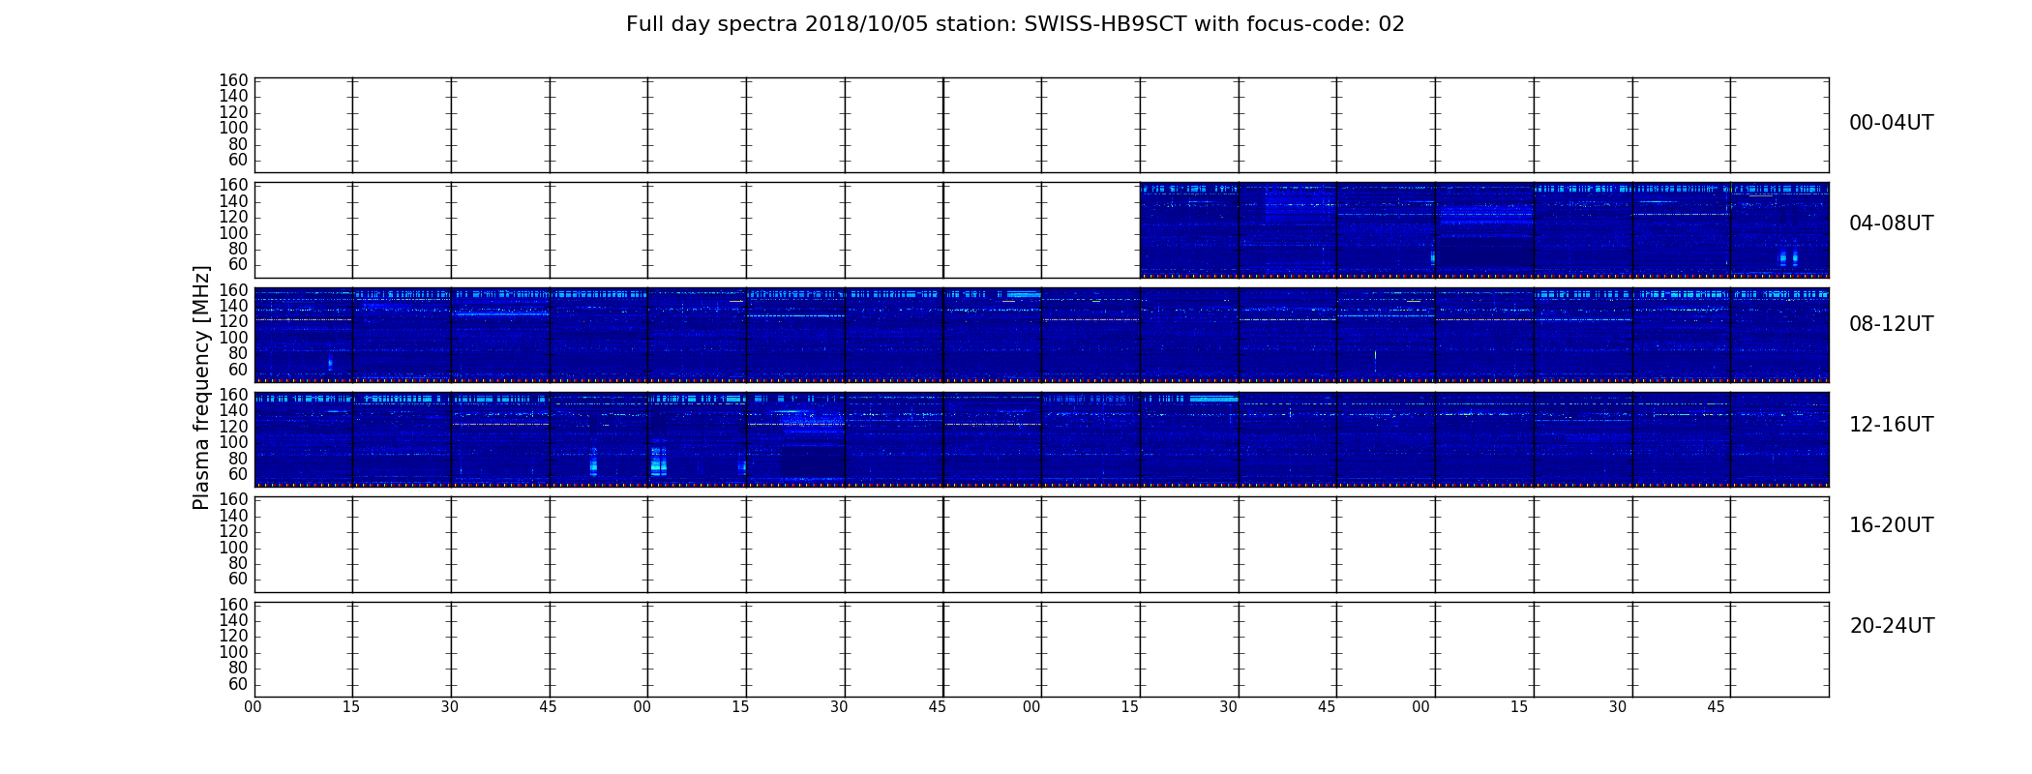Select the "08-12UT" panel label
Screen dimensions: 2032x774
pyautogui.click(x=1892, y=324)
